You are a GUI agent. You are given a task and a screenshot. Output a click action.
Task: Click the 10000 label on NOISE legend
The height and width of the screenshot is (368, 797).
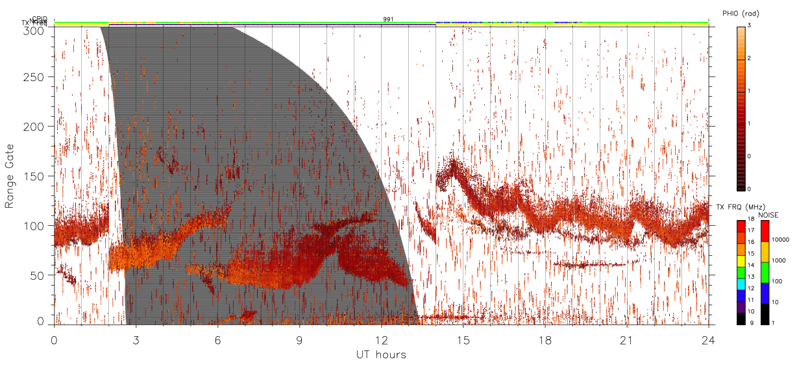click(x=781, y=239)
